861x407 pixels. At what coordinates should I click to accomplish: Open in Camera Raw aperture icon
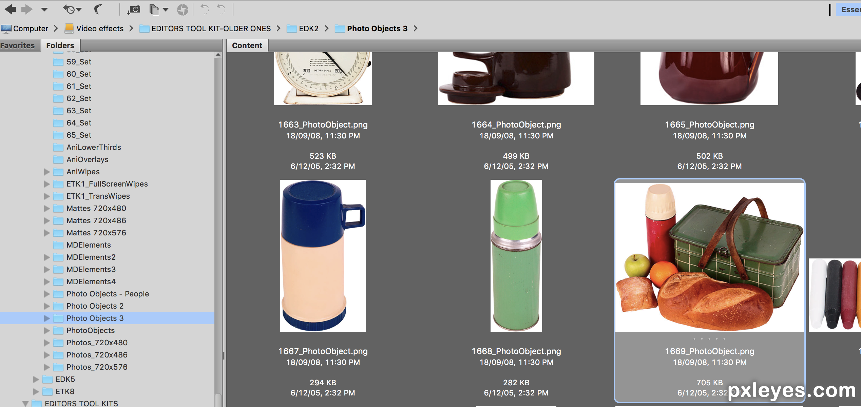(183, 9)
